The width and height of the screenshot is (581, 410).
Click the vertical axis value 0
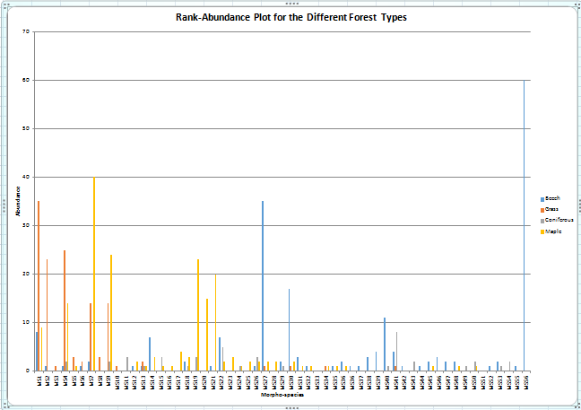pyautogui.click(x=28, y=371)
